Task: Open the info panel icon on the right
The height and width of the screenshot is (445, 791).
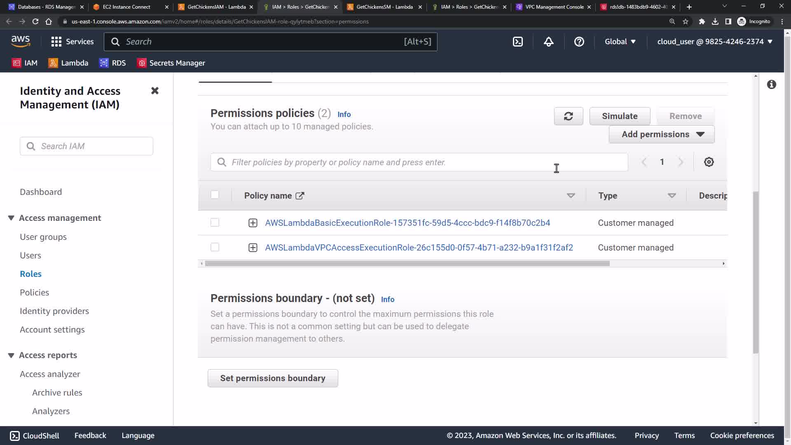Action: (771, 84)
